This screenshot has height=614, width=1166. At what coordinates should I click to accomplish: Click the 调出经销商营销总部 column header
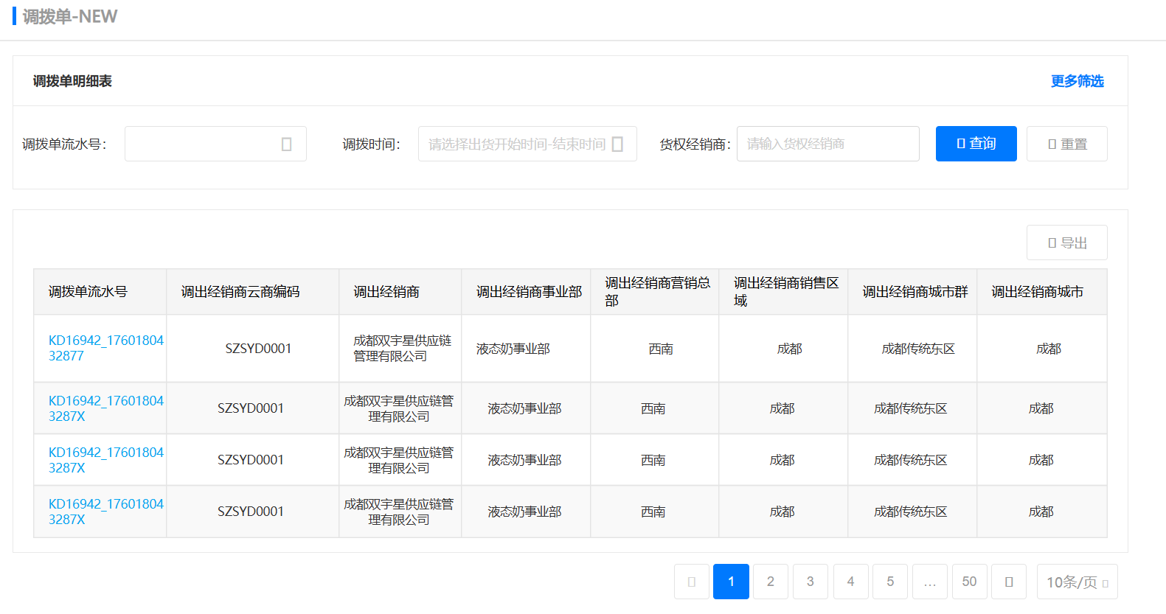pos(655,292)
